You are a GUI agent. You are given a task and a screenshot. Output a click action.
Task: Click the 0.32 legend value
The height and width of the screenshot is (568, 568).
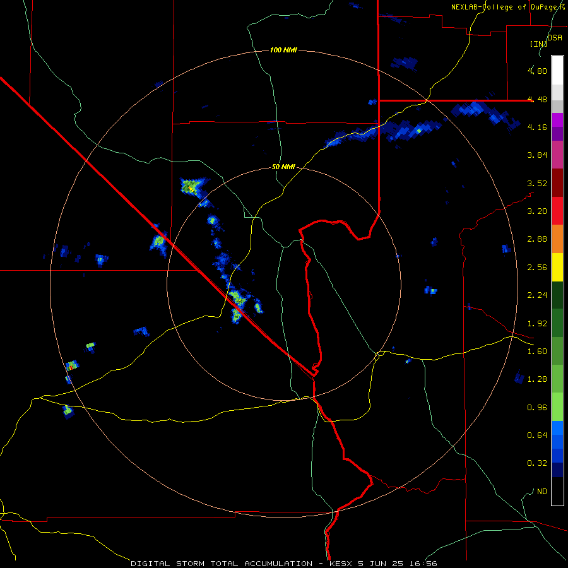click(537, 463)
